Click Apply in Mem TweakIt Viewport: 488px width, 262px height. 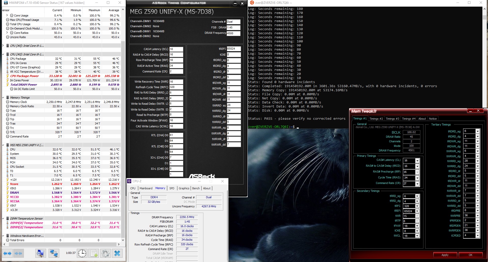[x=445, y=255]
